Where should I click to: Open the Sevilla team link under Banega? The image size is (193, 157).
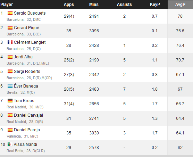[x=12, y=92]
